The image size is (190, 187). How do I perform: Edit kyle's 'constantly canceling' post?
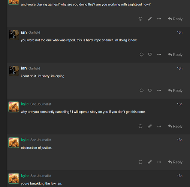[150, 126]
